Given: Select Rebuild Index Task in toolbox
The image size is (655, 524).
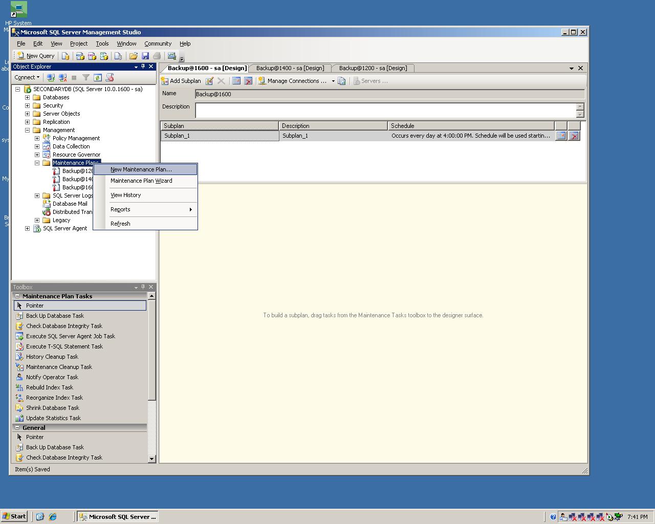Looking at the screenshot, I should click(x=80, y=387).
